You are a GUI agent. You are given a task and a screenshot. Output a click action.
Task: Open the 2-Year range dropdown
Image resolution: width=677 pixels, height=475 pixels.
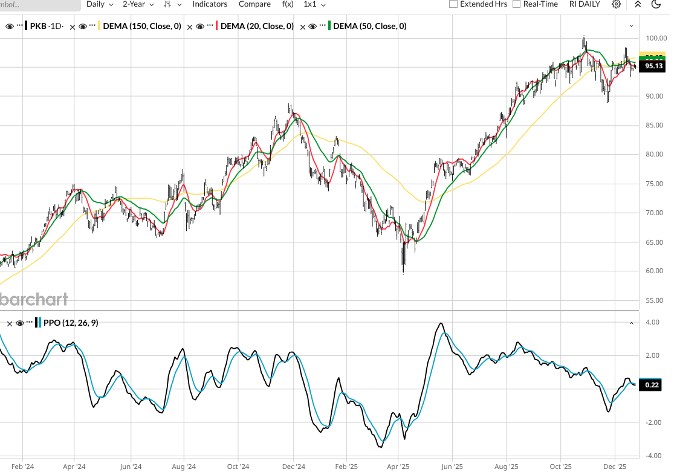click(138, 4)
